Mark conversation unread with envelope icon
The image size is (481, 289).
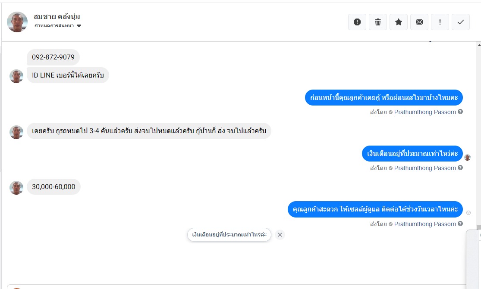419,22
